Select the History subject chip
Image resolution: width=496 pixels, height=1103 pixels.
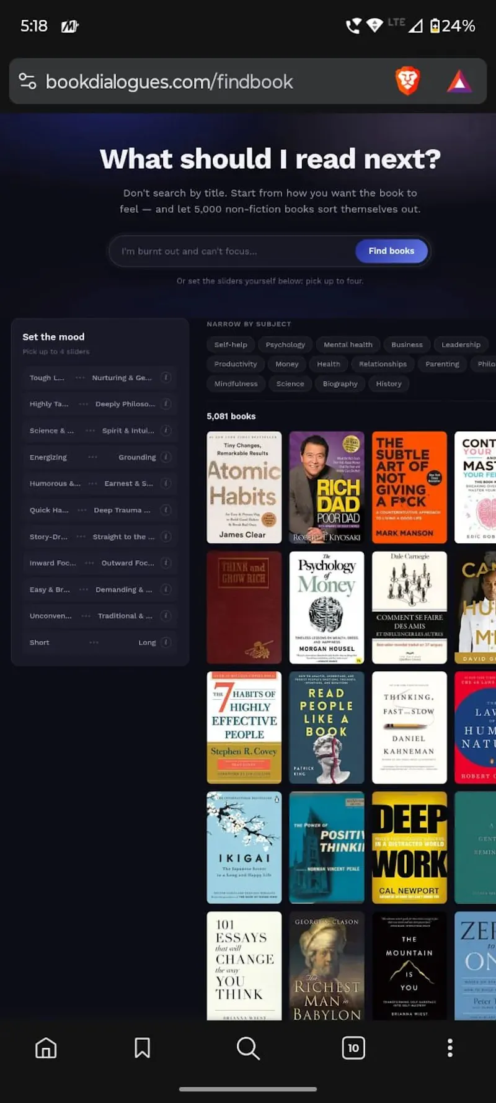[x=389, y=384]
